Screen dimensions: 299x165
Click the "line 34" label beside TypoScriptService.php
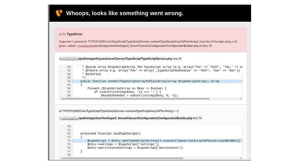(x=178, y=59)
